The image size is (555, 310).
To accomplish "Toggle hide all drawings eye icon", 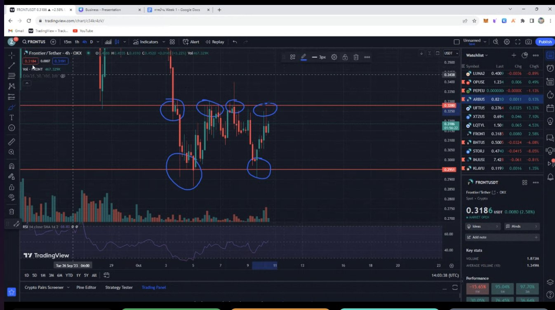I will [12, 197].
